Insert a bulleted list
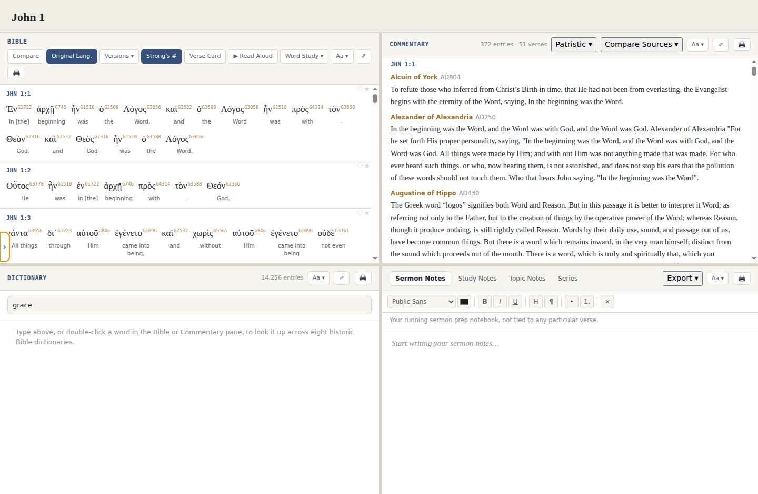 coord(572,302)
